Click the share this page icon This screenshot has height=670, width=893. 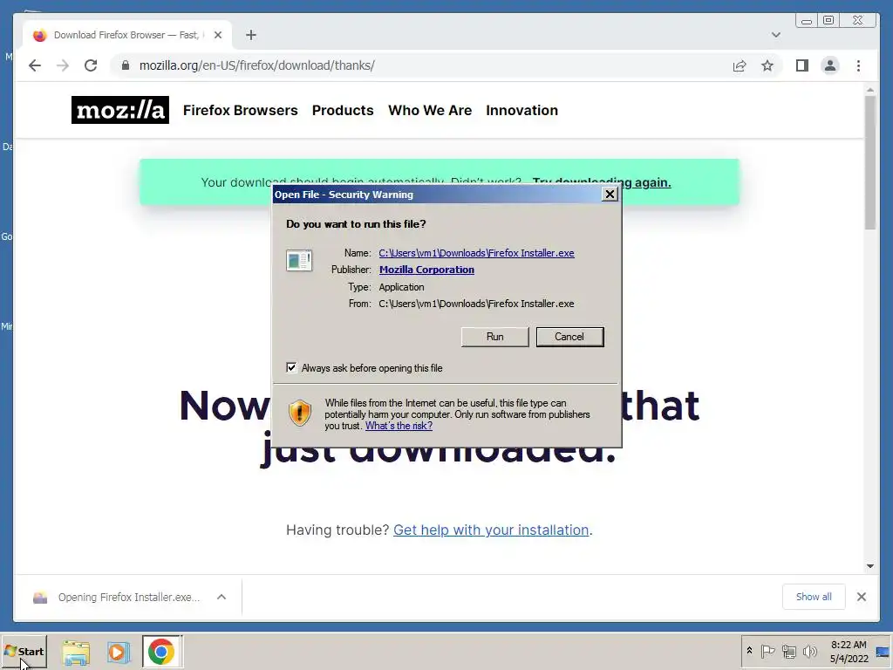(x=740, y=65)
